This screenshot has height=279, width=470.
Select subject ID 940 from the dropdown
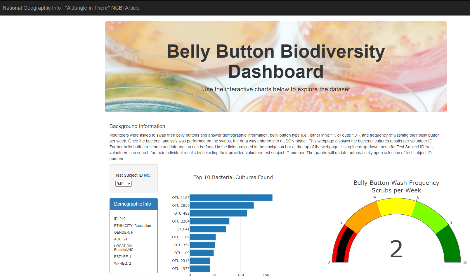(123, 184)
